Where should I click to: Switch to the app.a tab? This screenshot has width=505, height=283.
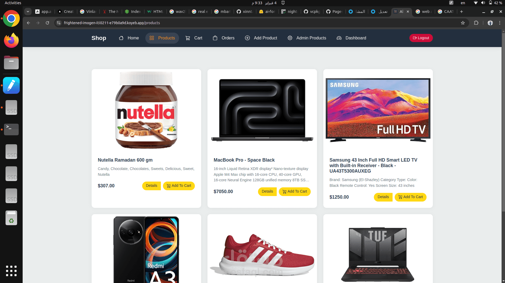[x=43, y=12]
